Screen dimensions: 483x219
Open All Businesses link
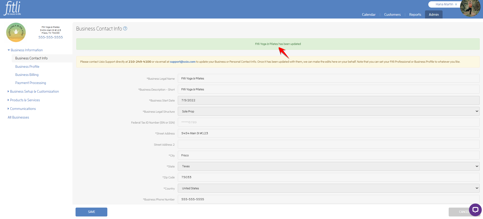[x=18, y=117]
